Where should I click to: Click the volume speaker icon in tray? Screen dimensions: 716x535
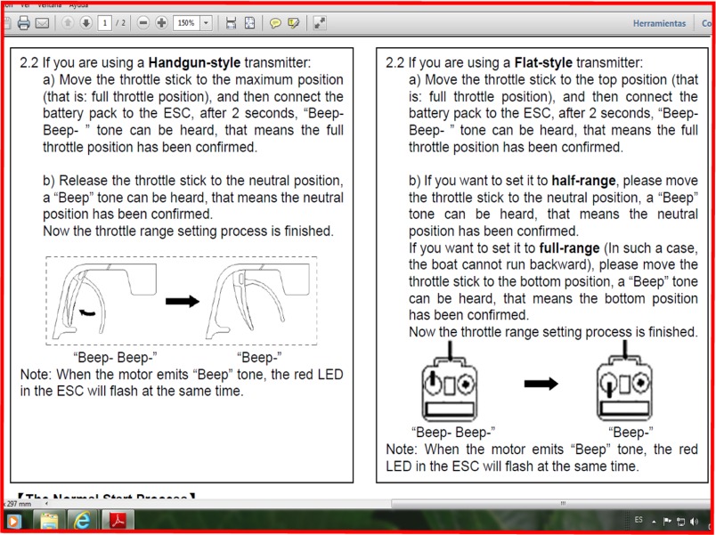pyautogui.click(x=694, y=521)
